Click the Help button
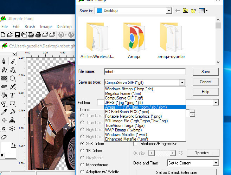 (206, 92)
